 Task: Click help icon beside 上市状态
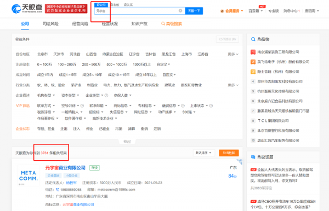click(x=211, y=106)
